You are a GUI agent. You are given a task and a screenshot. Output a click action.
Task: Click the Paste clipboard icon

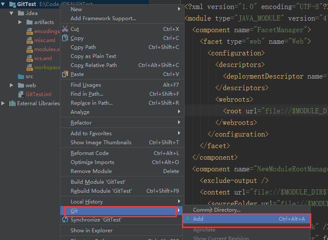(65, 74)
